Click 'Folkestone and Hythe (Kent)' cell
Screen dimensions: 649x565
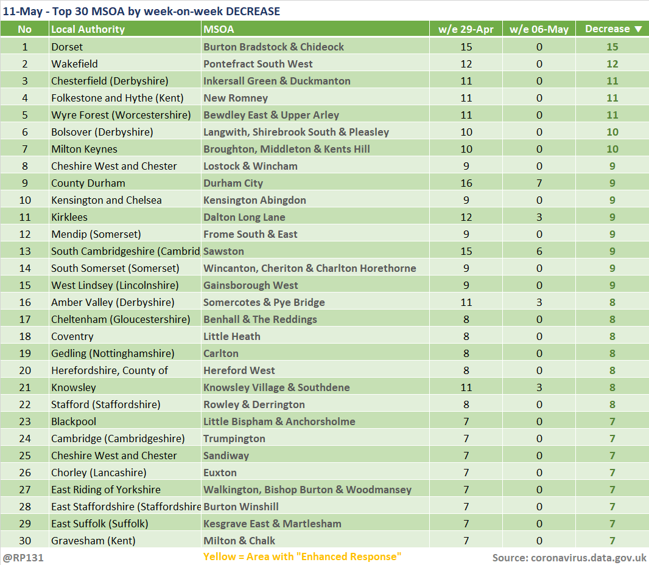pos(125,98)
